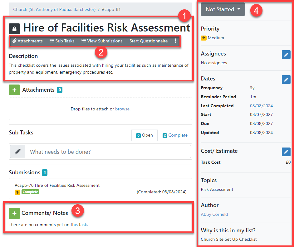The height and width of the screenshot is (247, 294).
Task: Edit Dates using the pencil icon
Action: (x=286, y=80)
